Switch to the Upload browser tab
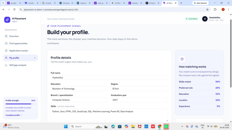Image resolution: width=232 pixels, height=130 pixels. pyautogui.click(x=83, y=3)
